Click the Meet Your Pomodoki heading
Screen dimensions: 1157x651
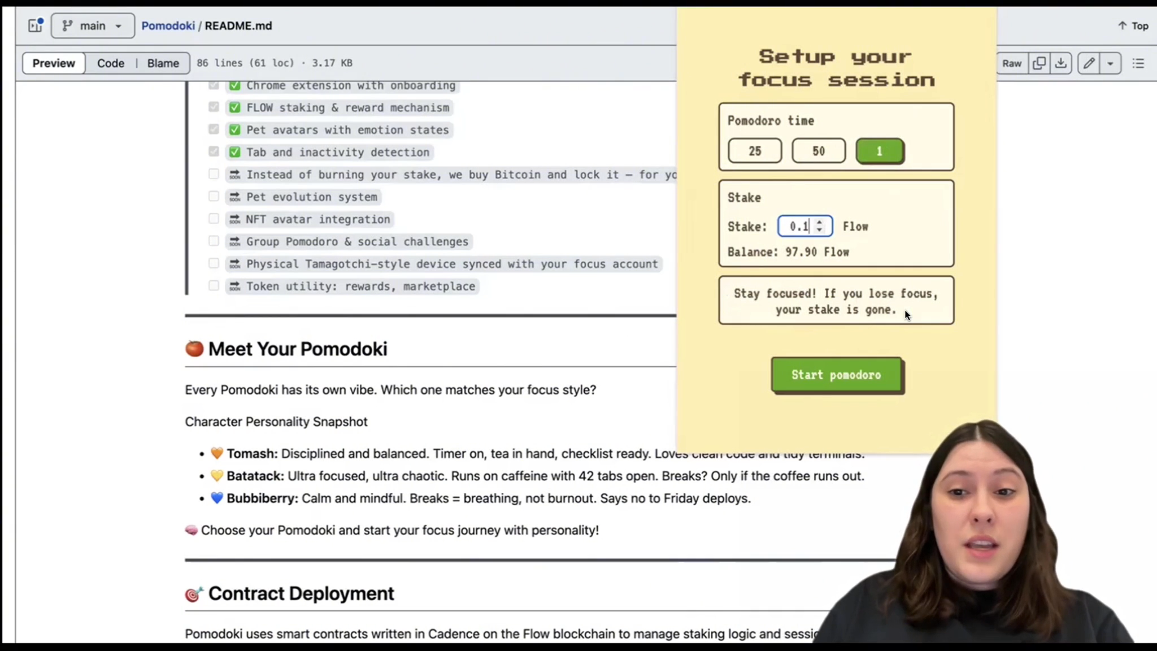coord(298,349)
